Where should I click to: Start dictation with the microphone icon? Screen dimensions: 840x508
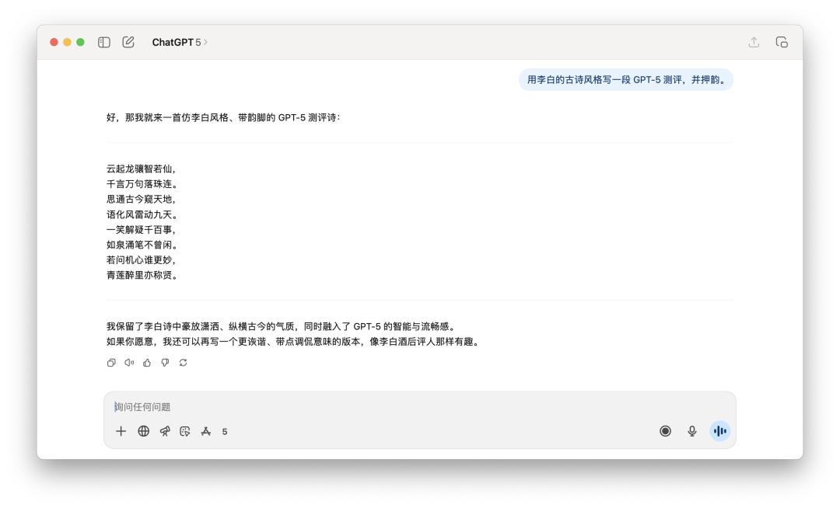[692, 431]
